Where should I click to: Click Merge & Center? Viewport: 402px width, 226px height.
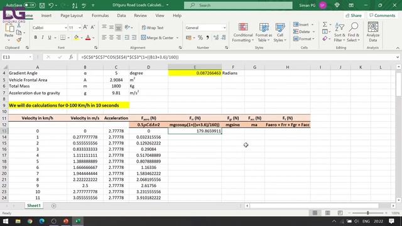click(x=158, y=38)
